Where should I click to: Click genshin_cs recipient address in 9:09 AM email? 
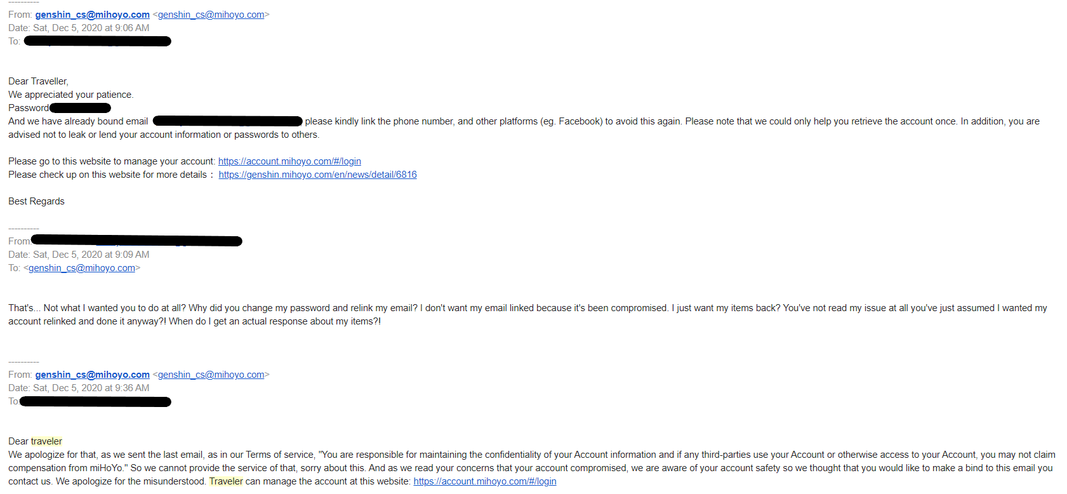[82, 268]
